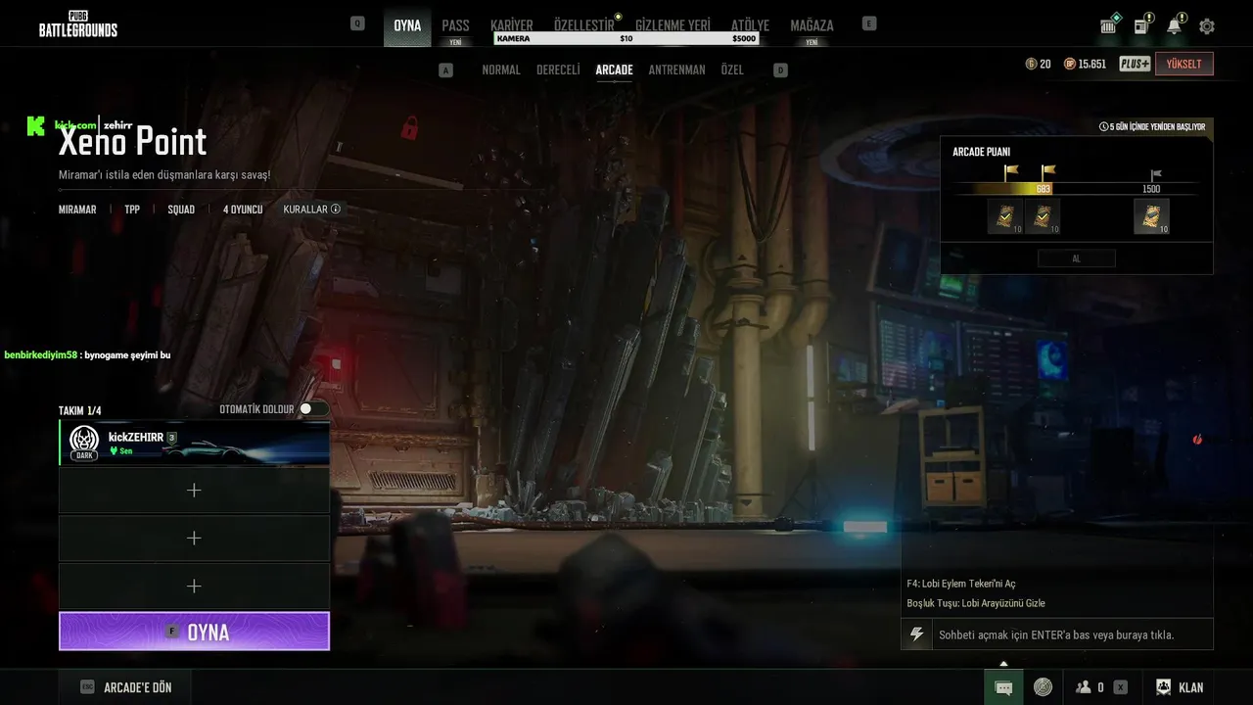Open the KARİYER tab
This screenshot has width=1253, height=705.
click(512, 25)
